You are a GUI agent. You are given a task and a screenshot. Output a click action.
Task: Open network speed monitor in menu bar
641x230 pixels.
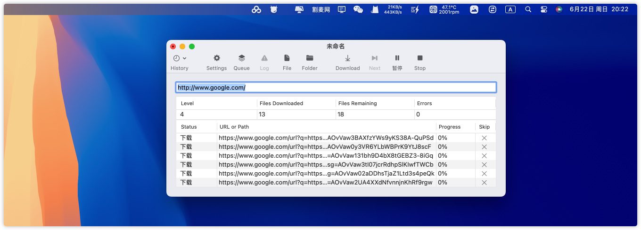pos(393,9)
